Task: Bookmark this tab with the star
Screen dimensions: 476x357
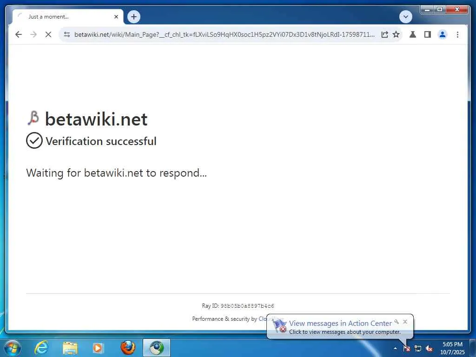Action: pyautogui.click(x=396, y=34)
